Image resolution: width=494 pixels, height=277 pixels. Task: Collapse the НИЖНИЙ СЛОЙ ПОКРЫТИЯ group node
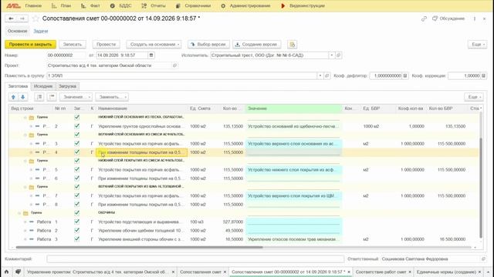pos(25,161)
